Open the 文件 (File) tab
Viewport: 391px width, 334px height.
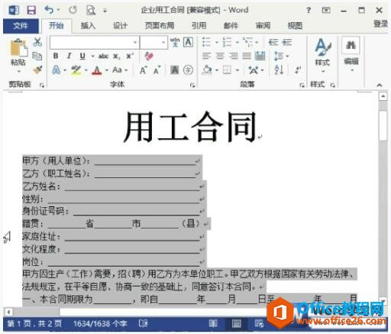point(21,26)
